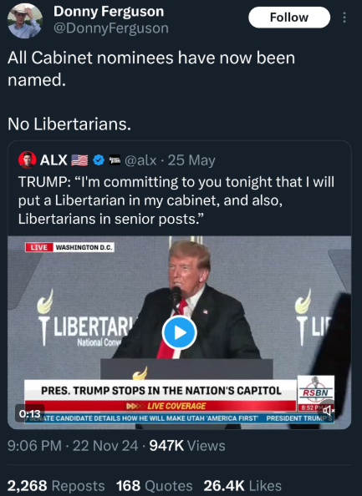Click the affiliate badge beside verified check
362x496 pixels.
coord(115,160)
